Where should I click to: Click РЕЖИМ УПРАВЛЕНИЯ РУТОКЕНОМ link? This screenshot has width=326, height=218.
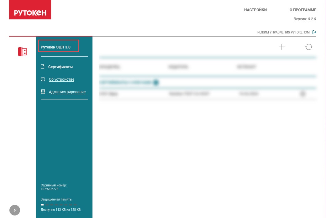283,32
